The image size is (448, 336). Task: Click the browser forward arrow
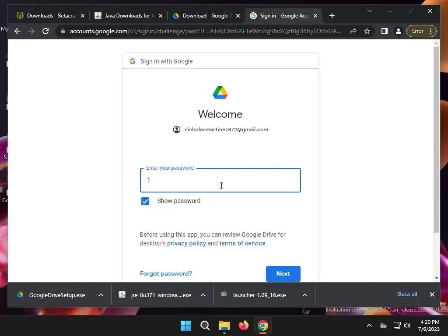click(31, 31)
